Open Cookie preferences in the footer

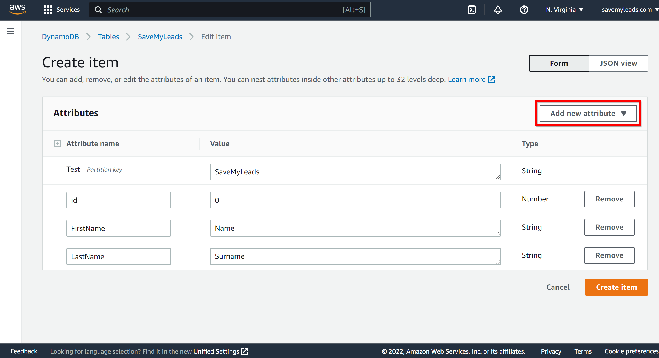[632, 351]
